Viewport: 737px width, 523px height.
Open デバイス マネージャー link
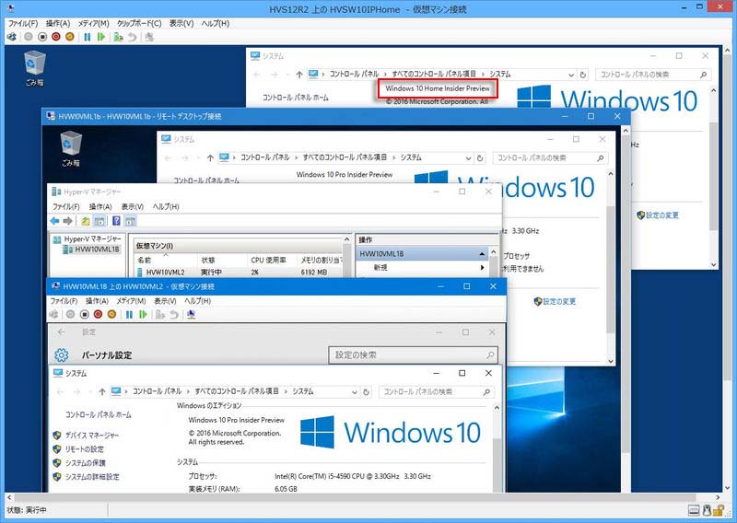(91, 436)
